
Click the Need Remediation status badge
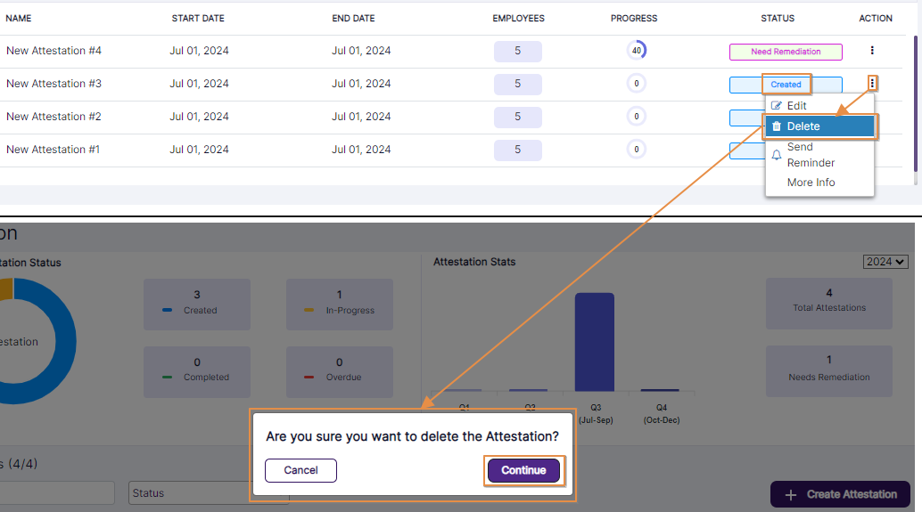(x=786, y=52)
